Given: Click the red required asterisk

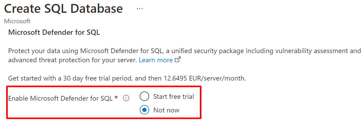Looking at the screenshot, I should [116, 98].
